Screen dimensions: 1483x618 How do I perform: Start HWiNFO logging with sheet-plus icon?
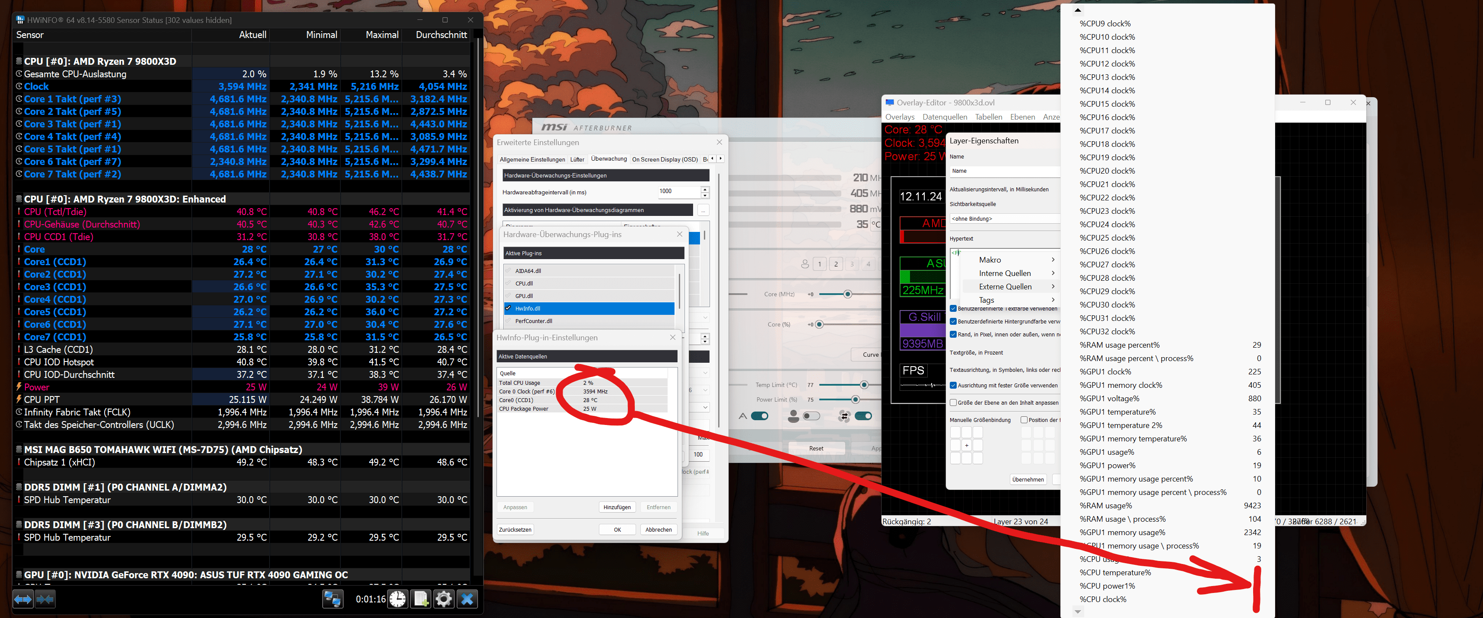click(x=420, y=599)
